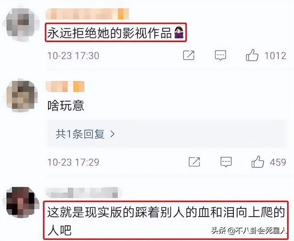Repost the comment posted at 10-23 17:29
The image size is (294, 241).
click(194, 162)
